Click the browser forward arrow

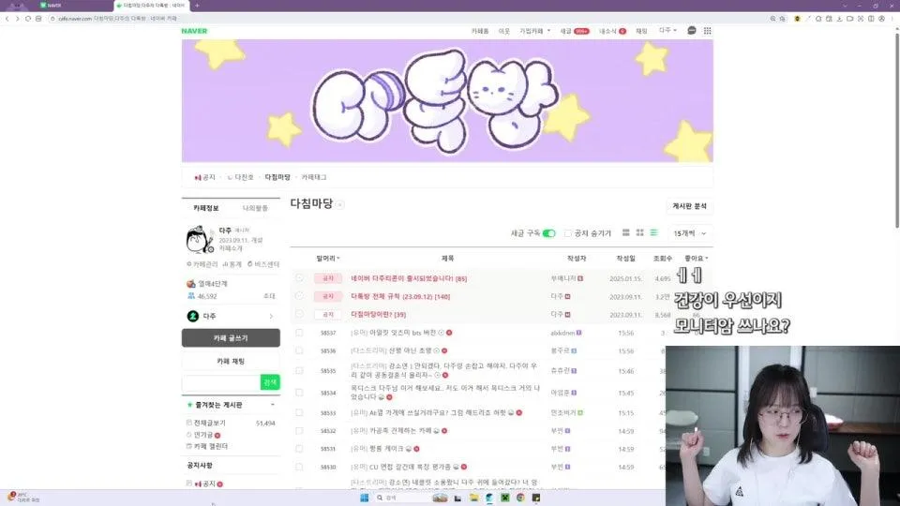(17, 19)
